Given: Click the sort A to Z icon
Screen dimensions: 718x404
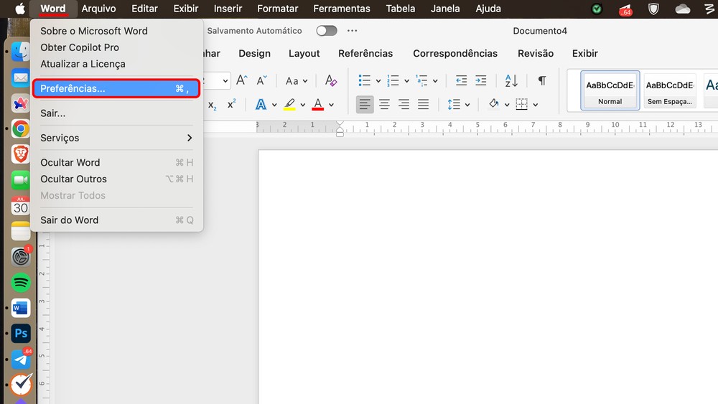Looking at the screenshot, I should pos(511,80).
